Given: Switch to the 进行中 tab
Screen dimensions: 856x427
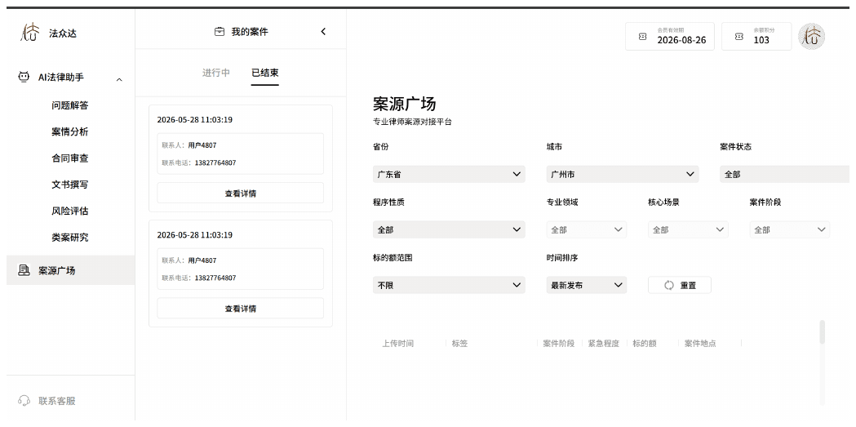Looking at the screenshot, I should (216, 73).
